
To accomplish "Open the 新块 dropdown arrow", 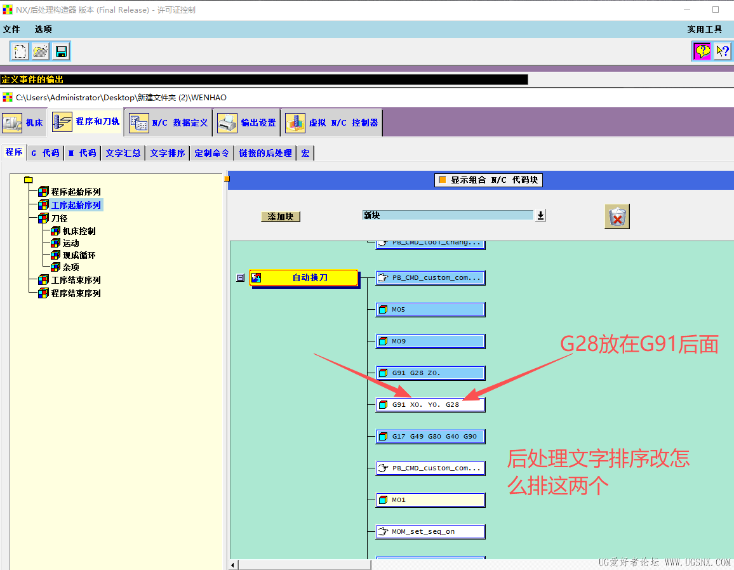I will [541, 215].
